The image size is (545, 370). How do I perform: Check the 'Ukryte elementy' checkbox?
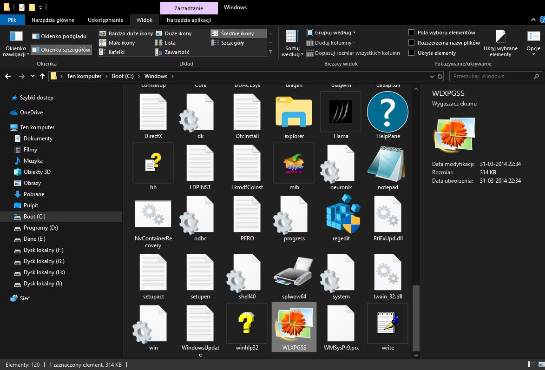411,53
